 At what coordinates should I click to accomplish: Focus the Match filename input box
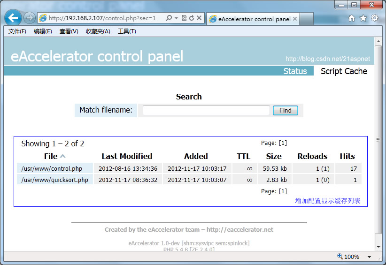click(x=206, y=110)
